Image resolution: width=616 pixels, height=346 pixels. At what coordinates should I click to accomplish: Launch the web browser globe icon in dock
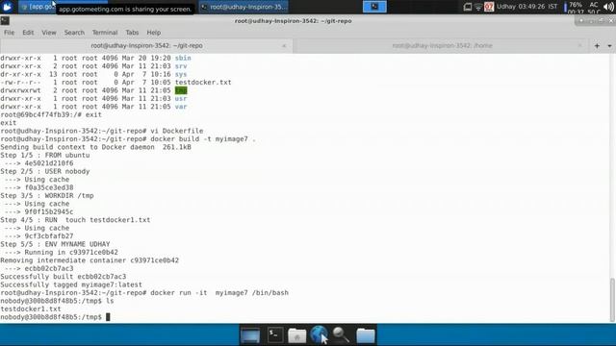(x=319, y=334)
